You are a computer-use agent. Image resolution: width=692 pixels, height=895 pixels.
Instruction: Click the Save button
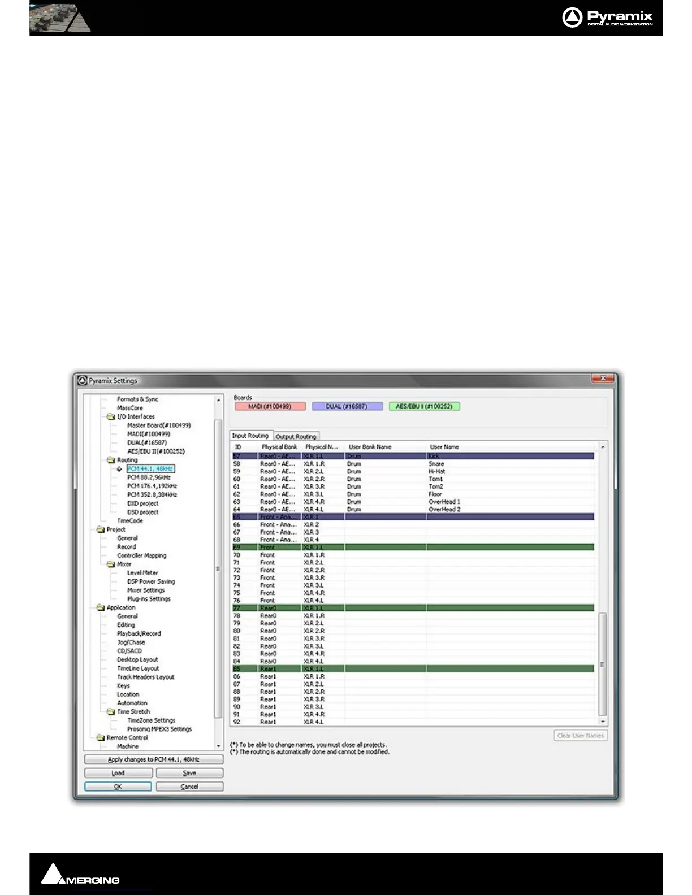[x=189, y=773]
